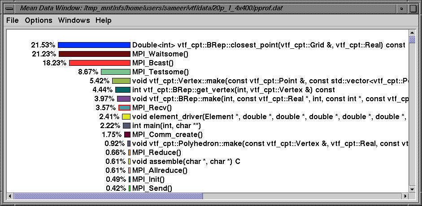Image resolution: width=422 pixels, height=206 pixels.
Task: Click the 1.75% percentage value
Action: [111, 134]
